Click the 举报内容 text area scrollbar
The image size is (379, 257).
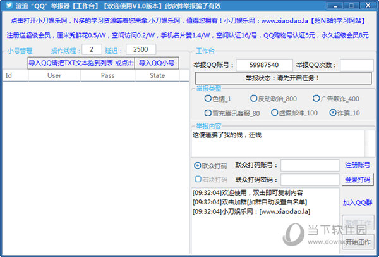click(x=370, y=144)
